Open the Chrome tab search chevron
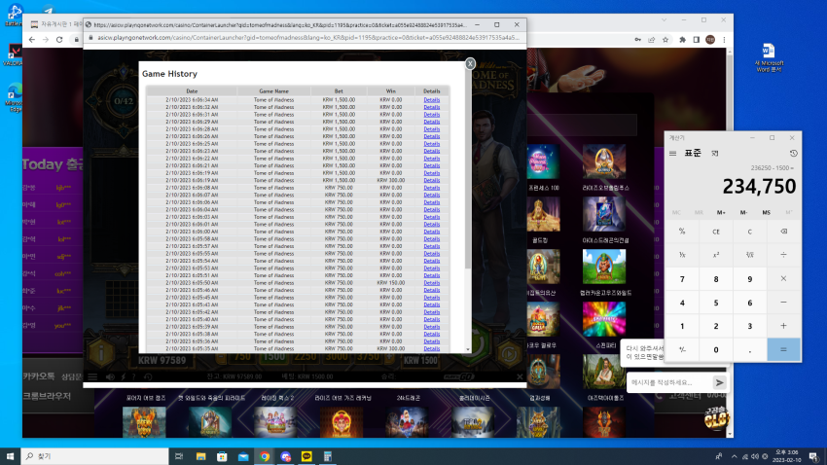The width and height of the screenshot is (827, 465). [x=664, y=20]
